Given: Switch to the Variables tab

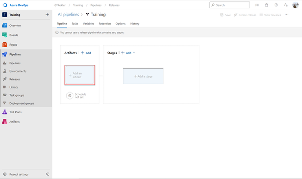Looking at the screenshot, I should (x=88, y=24).
